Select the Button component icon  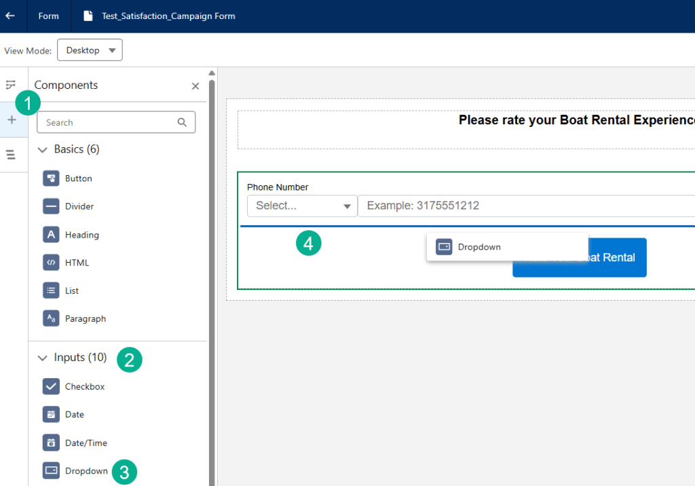coord(51,179)
